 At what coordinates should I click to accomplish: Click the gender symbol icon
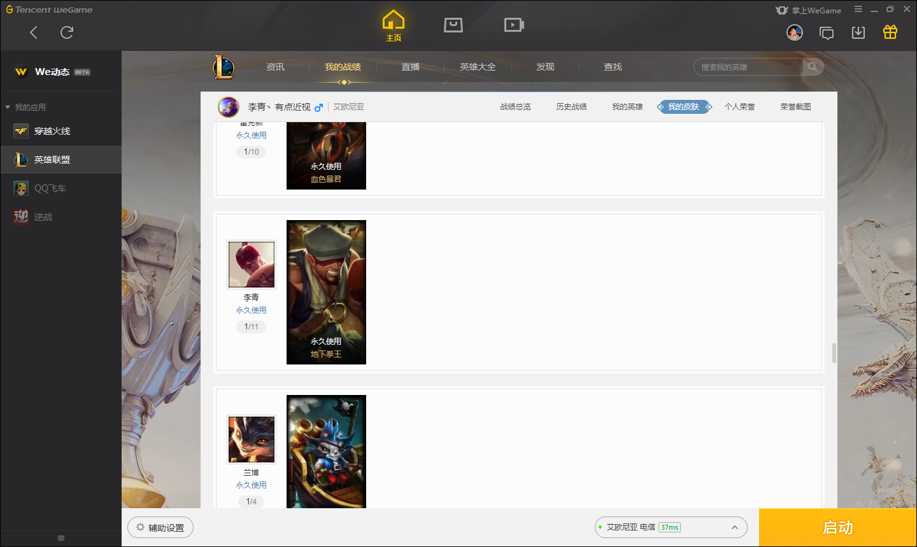[x=319, y=107]
